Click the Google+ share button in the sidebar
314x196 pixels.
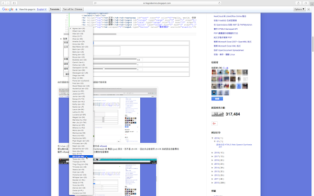[x=214, y=123]
